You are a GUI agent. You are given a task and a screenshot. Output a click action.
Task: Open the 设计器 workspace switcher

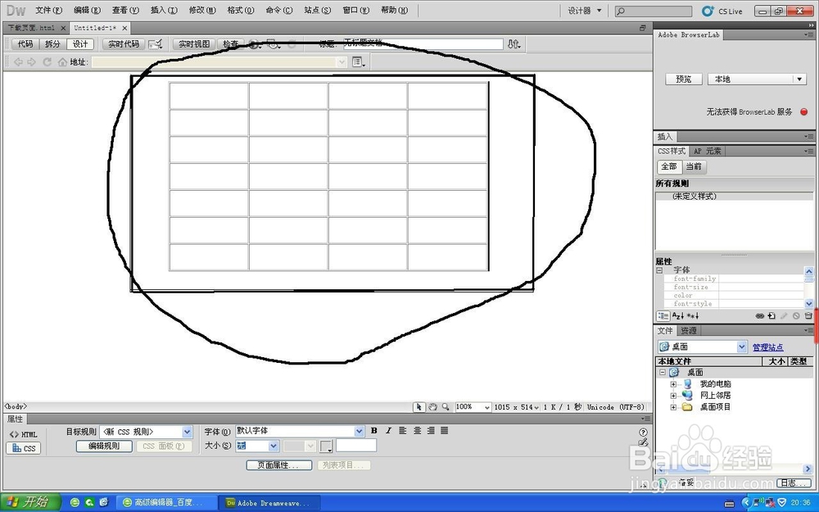point(585,11)
